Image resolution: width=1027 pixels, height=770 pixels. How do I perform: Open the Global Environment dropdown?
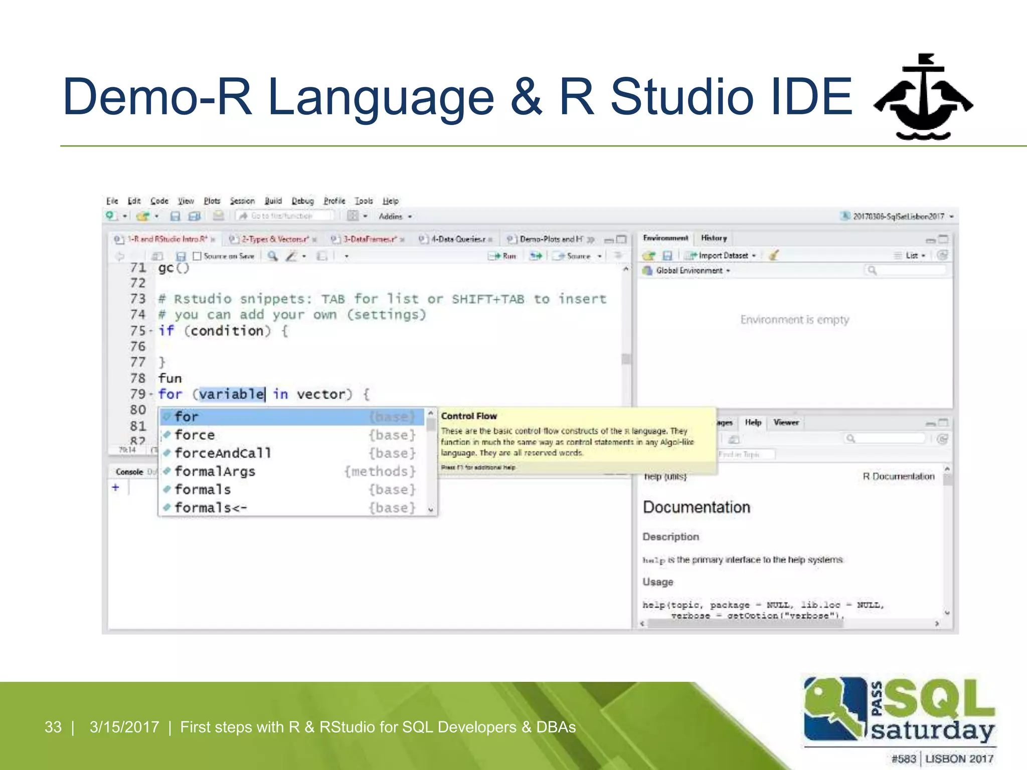687,271
